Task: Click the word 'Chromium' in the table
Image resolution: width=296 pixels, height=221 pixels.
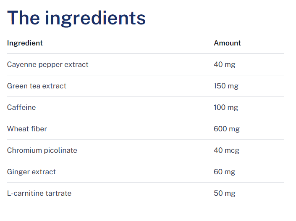Action: 24,150
